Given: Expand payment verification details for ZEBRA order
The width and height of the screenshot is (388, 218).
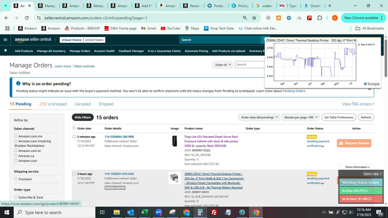Looking at the screenshot, I should point(322,183).
